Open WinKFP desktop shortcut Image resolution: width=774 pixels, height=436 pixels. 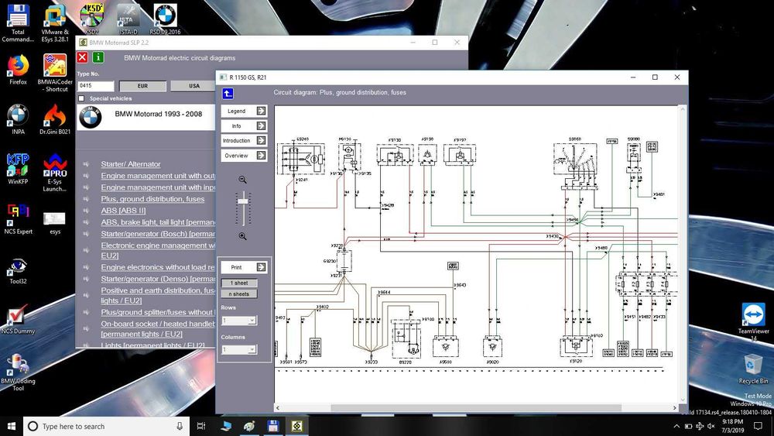[18, 169]
